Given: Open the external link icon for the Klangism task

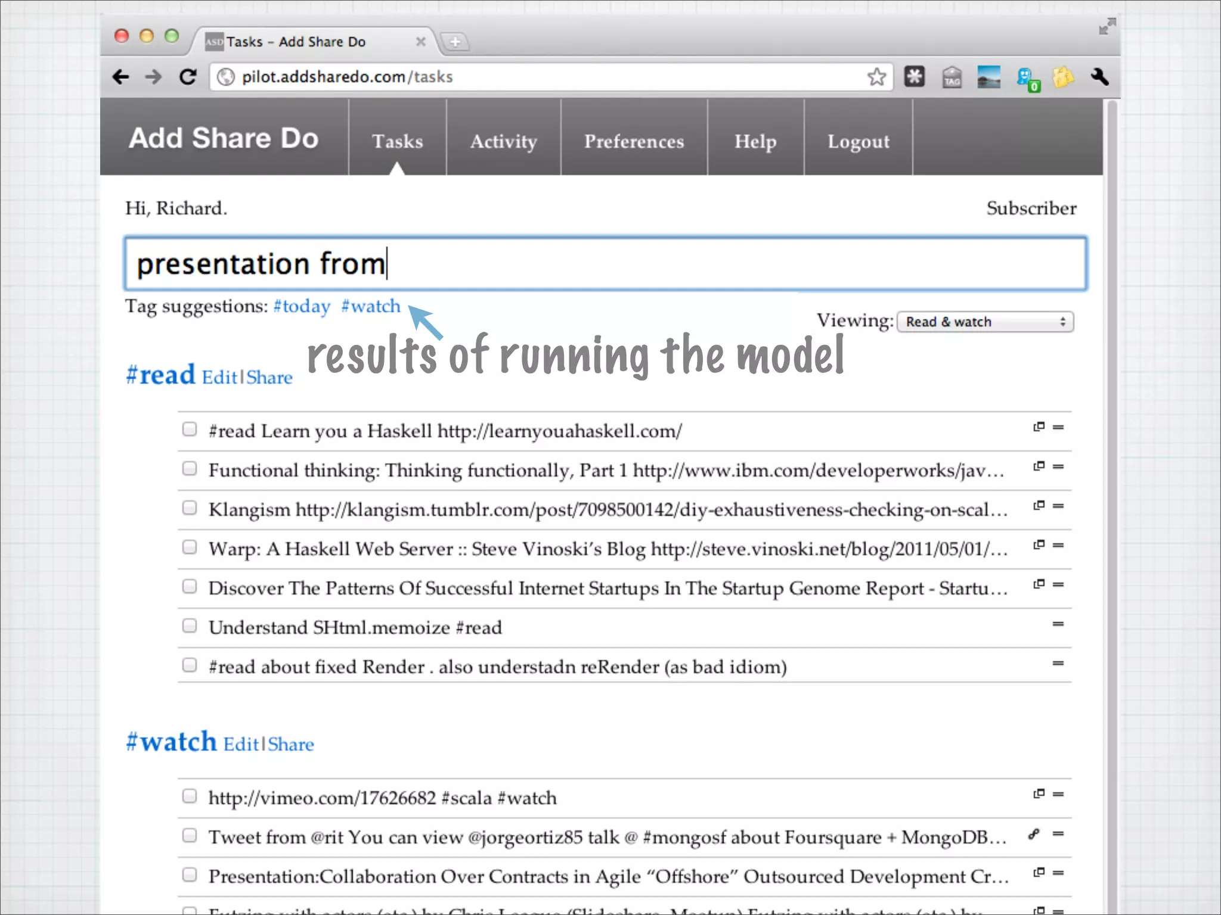Looking at the screenshot, I should (1039, 506).
